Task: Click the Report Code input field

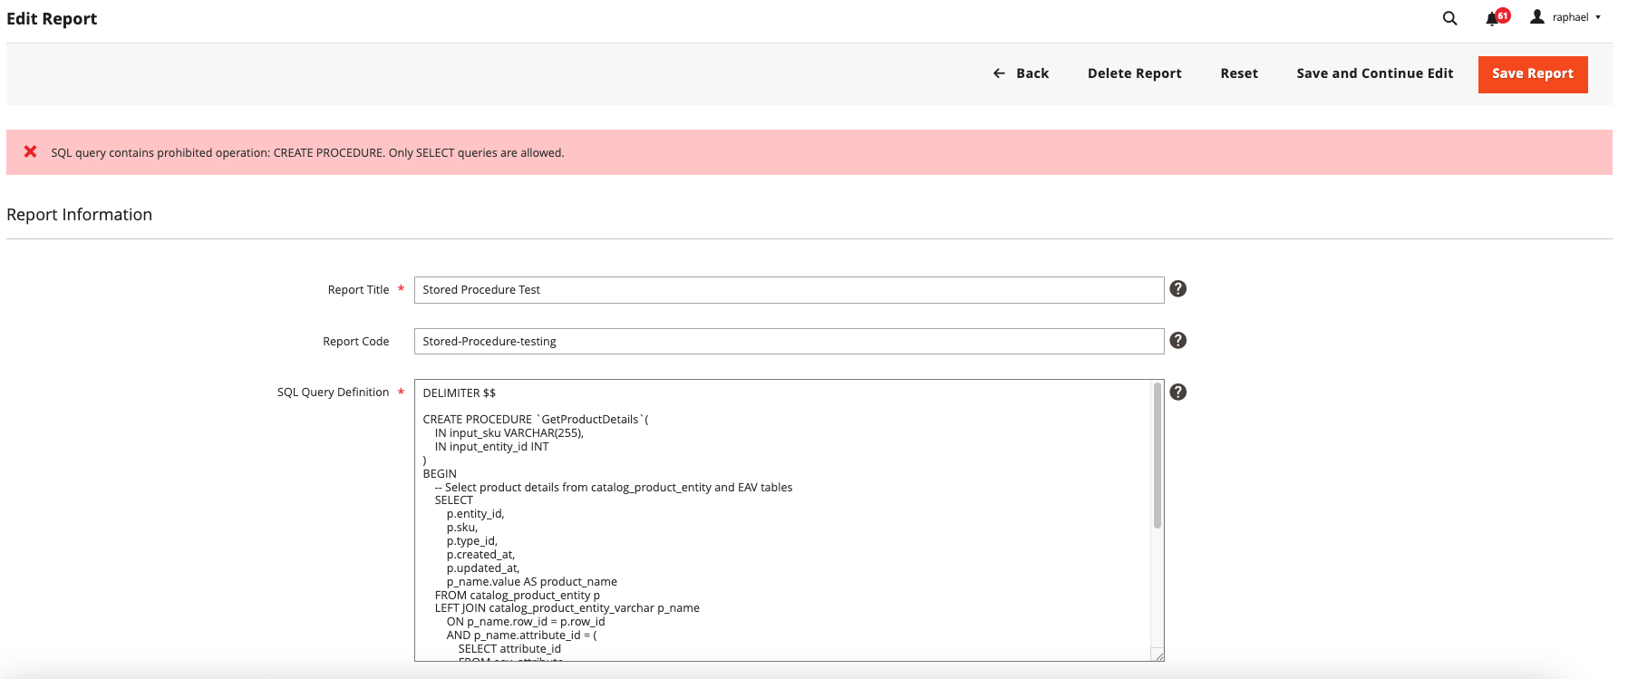Action: (789, 342)
